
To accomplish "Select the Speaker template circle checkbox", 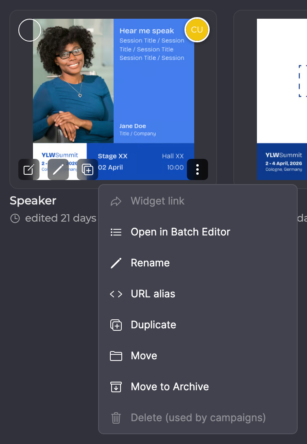I will [30, 30].
